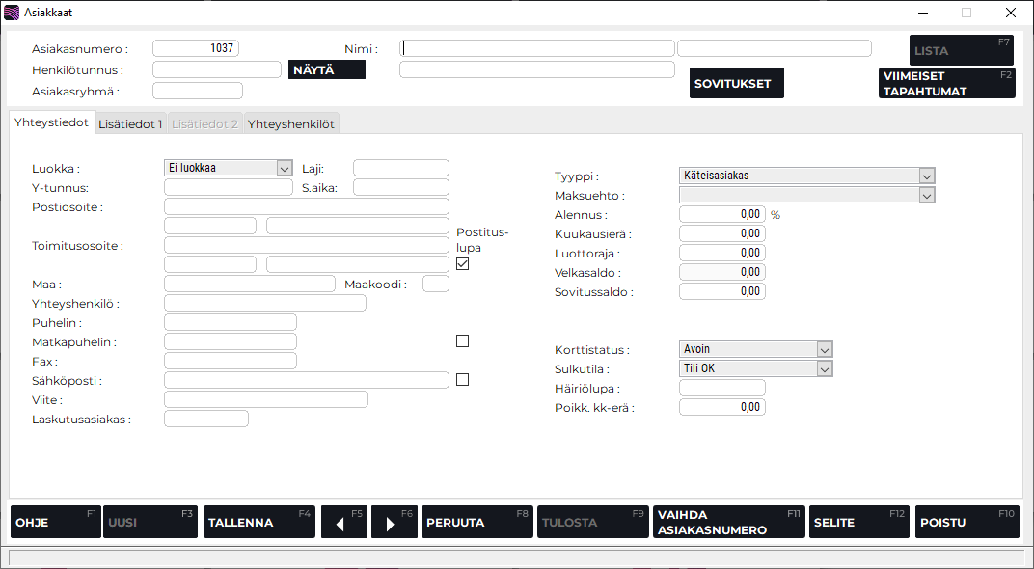
Task: Click the NÄYTÄ button
Action: [326, 69]
